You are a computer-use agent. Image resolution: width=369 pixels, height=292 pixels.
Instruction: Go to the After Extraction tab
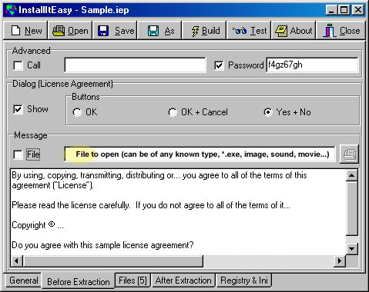coord(183,280)
